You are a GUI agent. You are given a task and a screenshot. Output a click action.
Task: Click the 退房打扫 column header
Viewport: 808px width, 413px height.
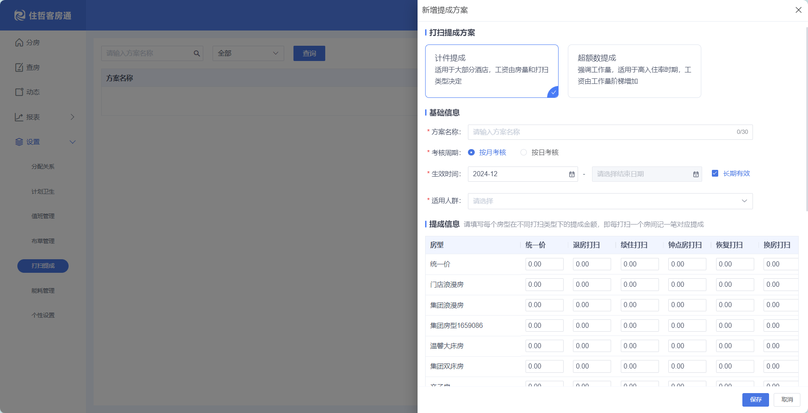[587, 245]
